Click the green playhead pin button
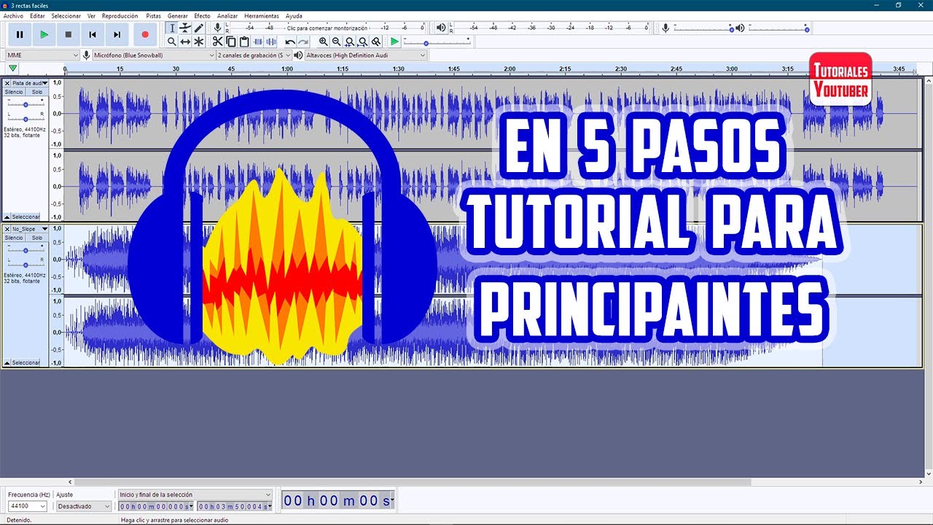Screen dimensions: 933x525 pos(13,69)
